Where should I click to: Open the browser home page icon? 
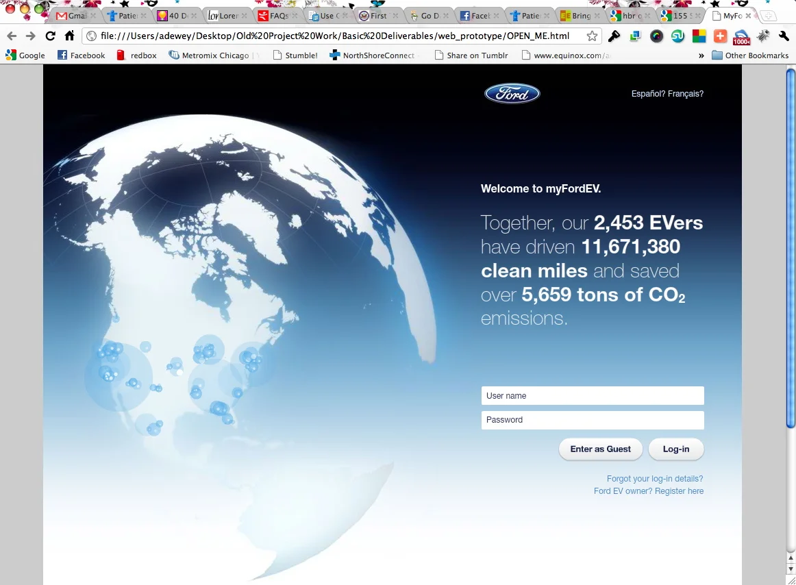[70, 36]
